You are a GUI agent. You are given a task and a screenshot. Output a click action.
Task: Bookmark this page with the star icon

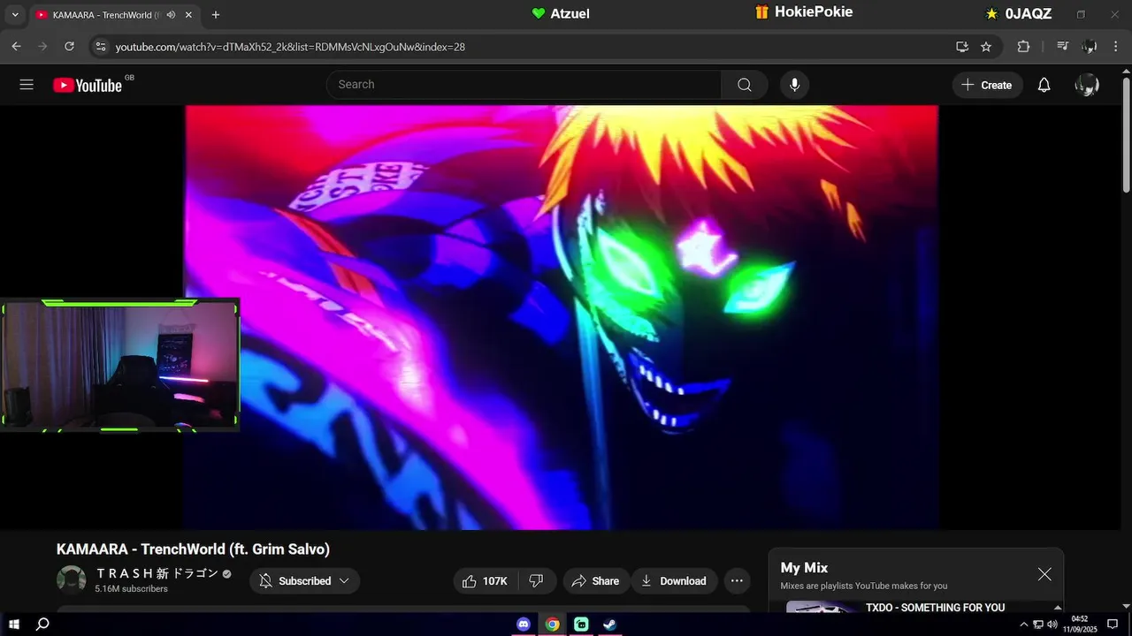[x=986, y=47]
